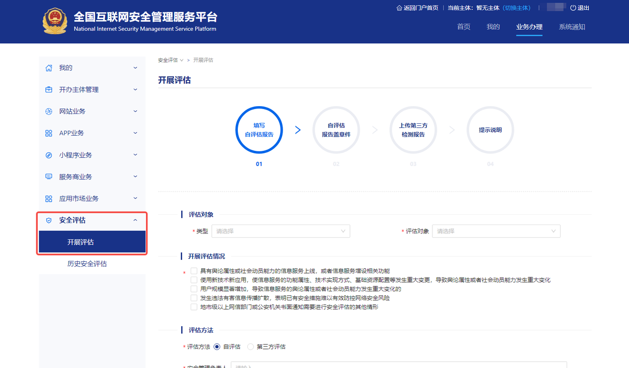Collapse the 安全评估 sidebar section

(x=135, y=221)
